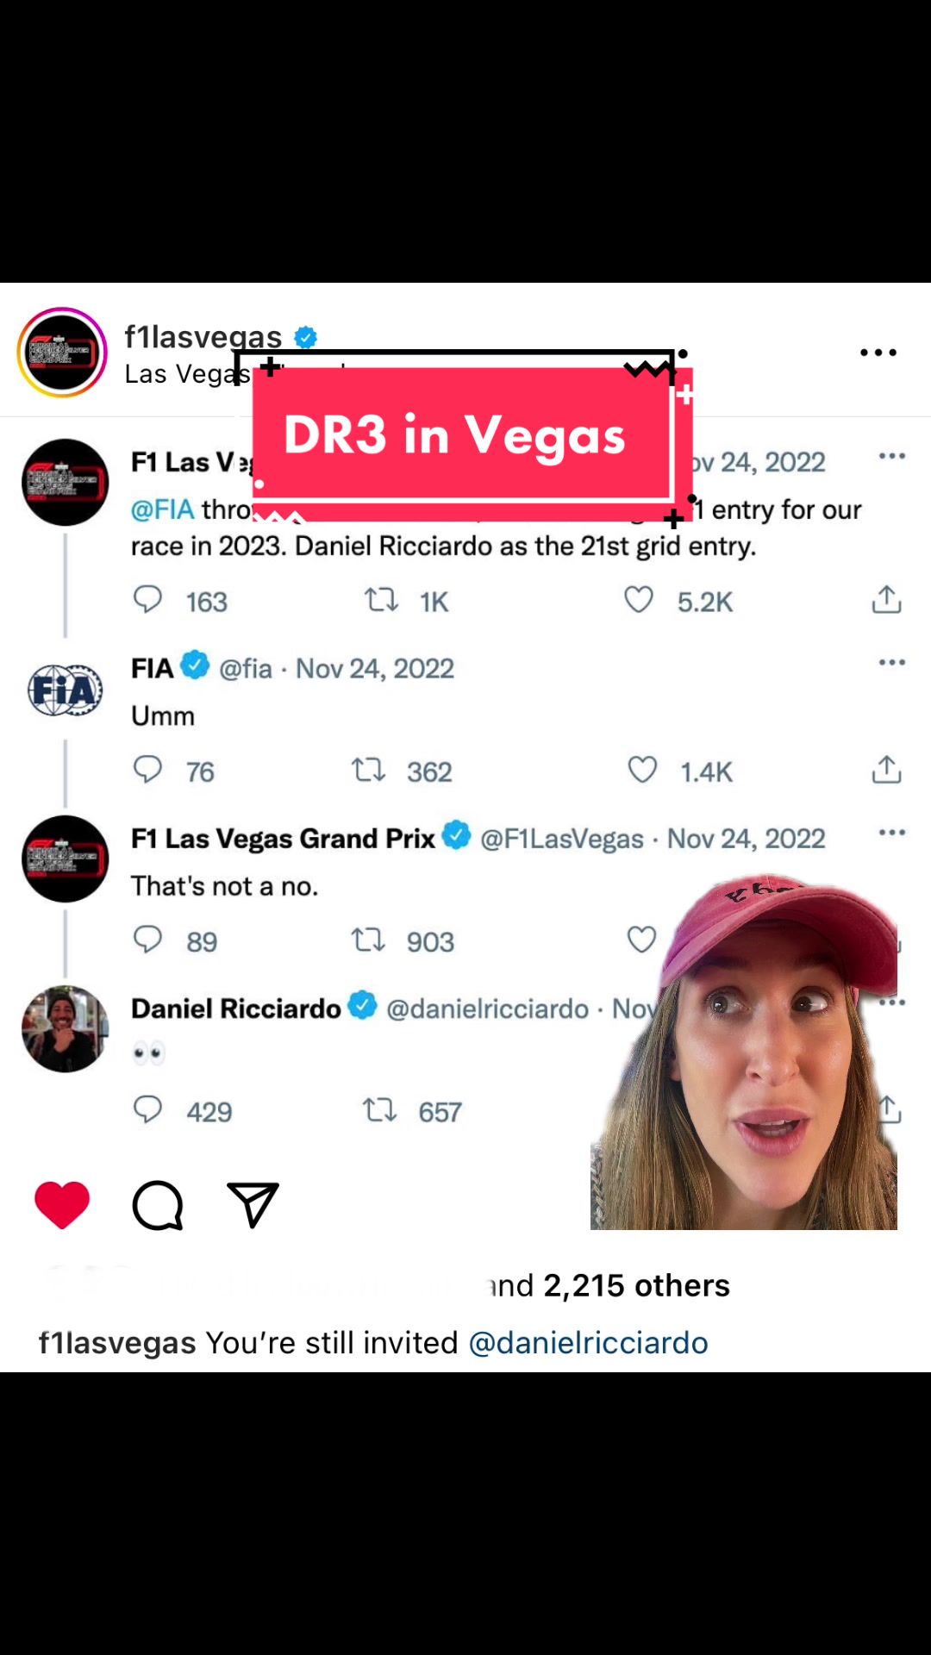
Task: Retweet the FIA 'Umm' tweet
Action: (368, 770)
